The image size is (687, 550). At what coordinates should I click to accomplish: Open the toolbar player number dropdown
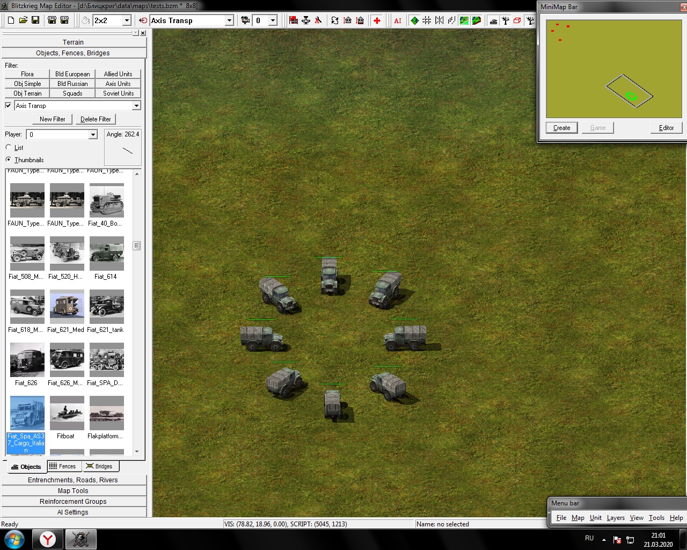coord(273,20)
